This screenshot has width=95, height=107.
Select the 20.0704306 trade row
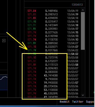(53, 86)
